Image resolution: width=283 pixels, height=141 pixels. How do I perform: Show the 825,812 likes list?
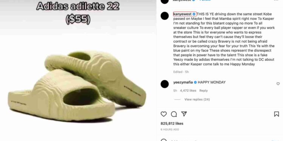[x=172, y=124]
